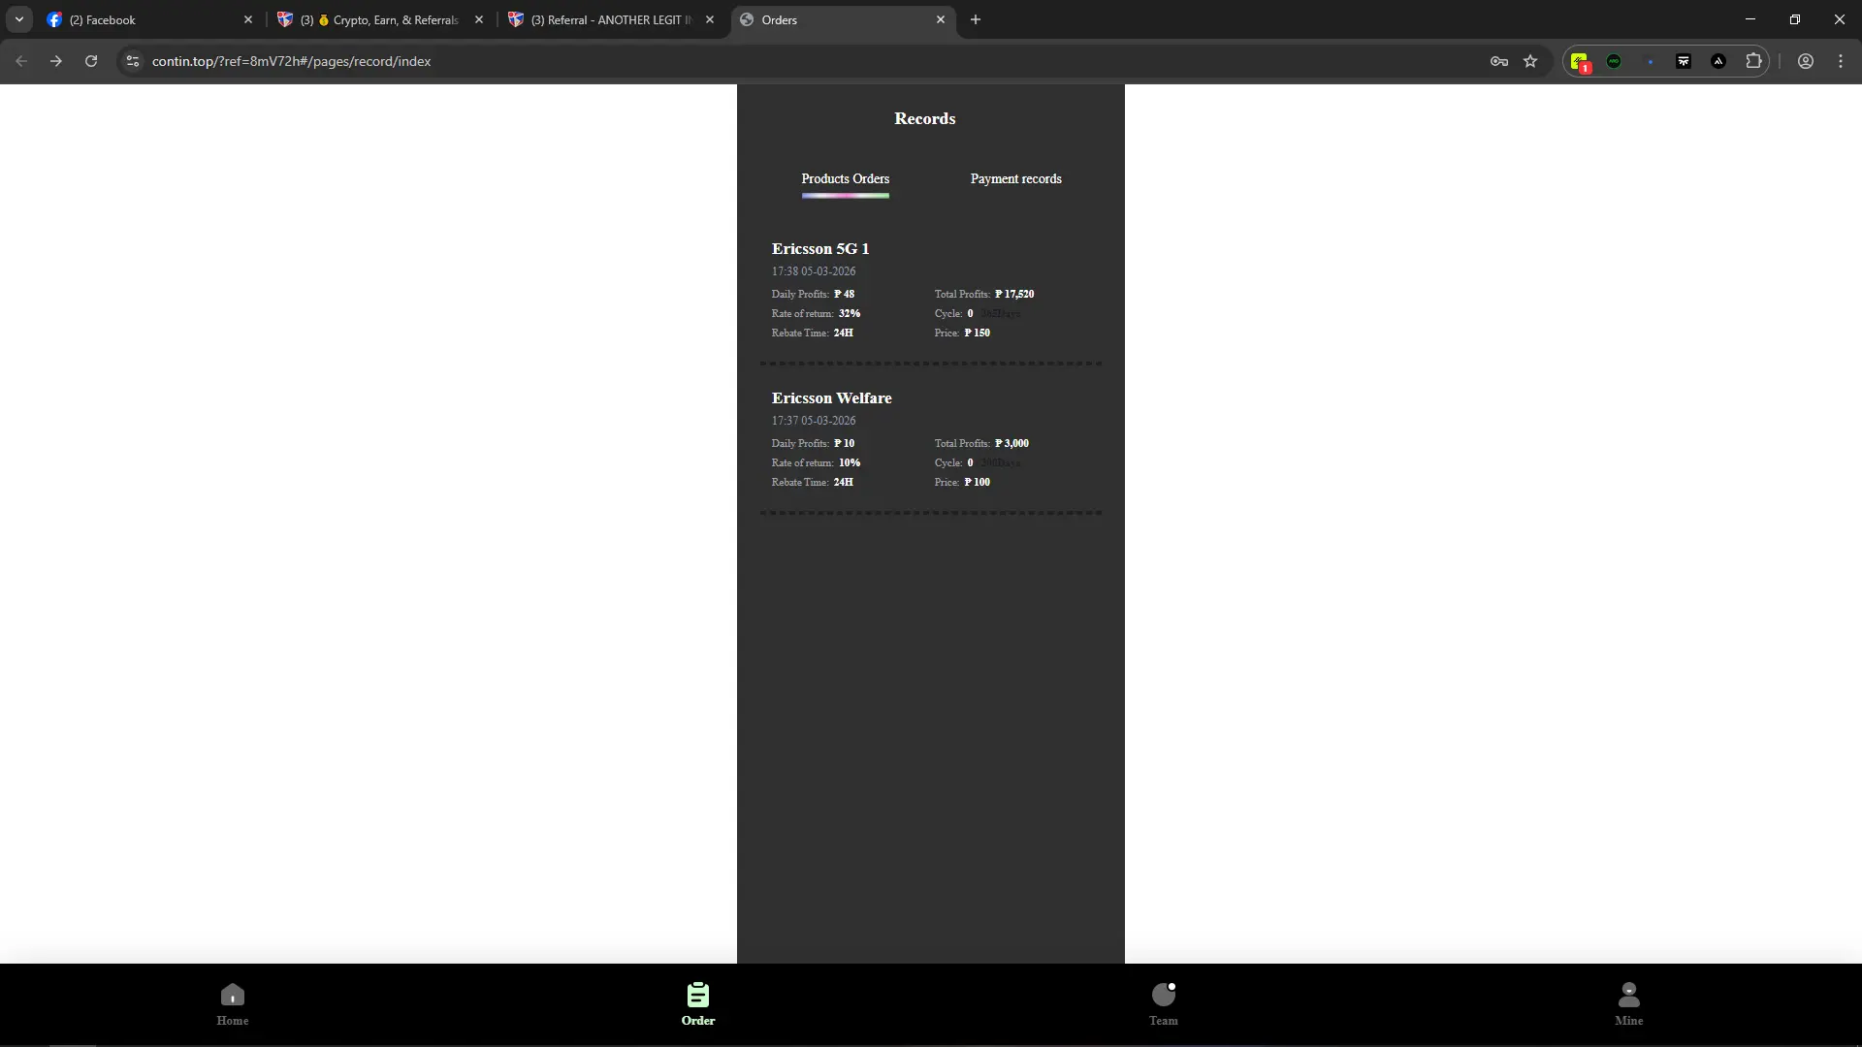
Task: Click Daily Profits value ₱10
Action: (x=844, y=443)
